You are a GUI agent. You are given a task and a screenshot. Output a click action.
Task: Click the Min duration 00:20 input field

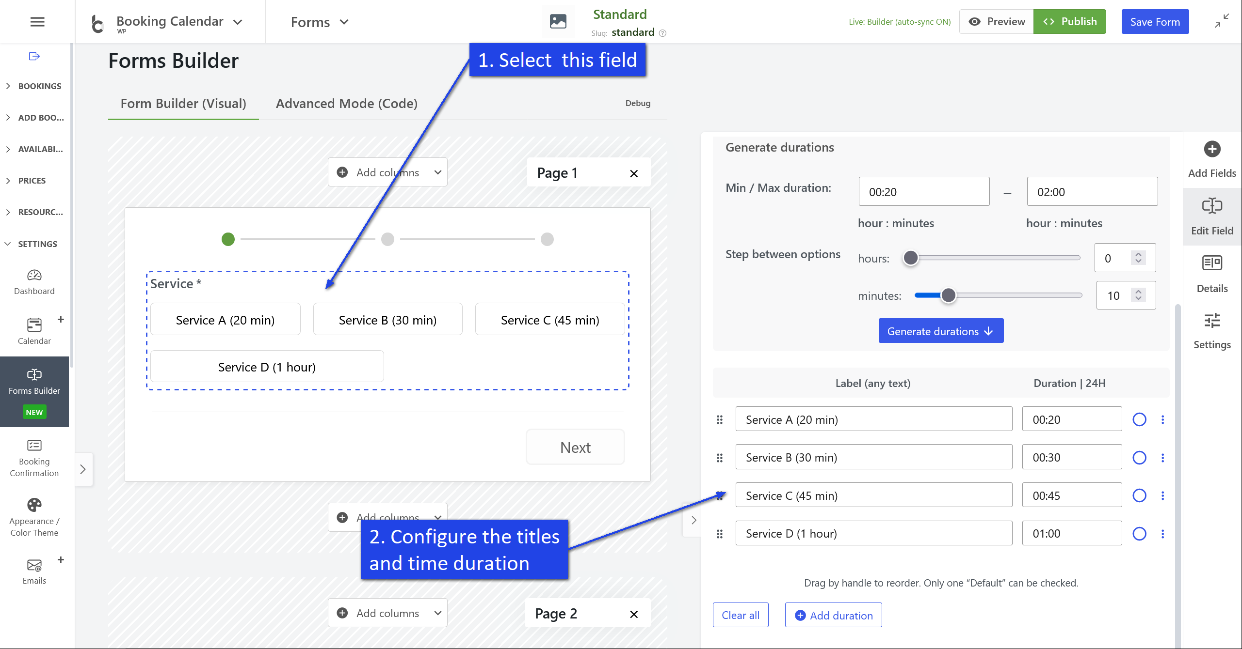click(923, 192)
